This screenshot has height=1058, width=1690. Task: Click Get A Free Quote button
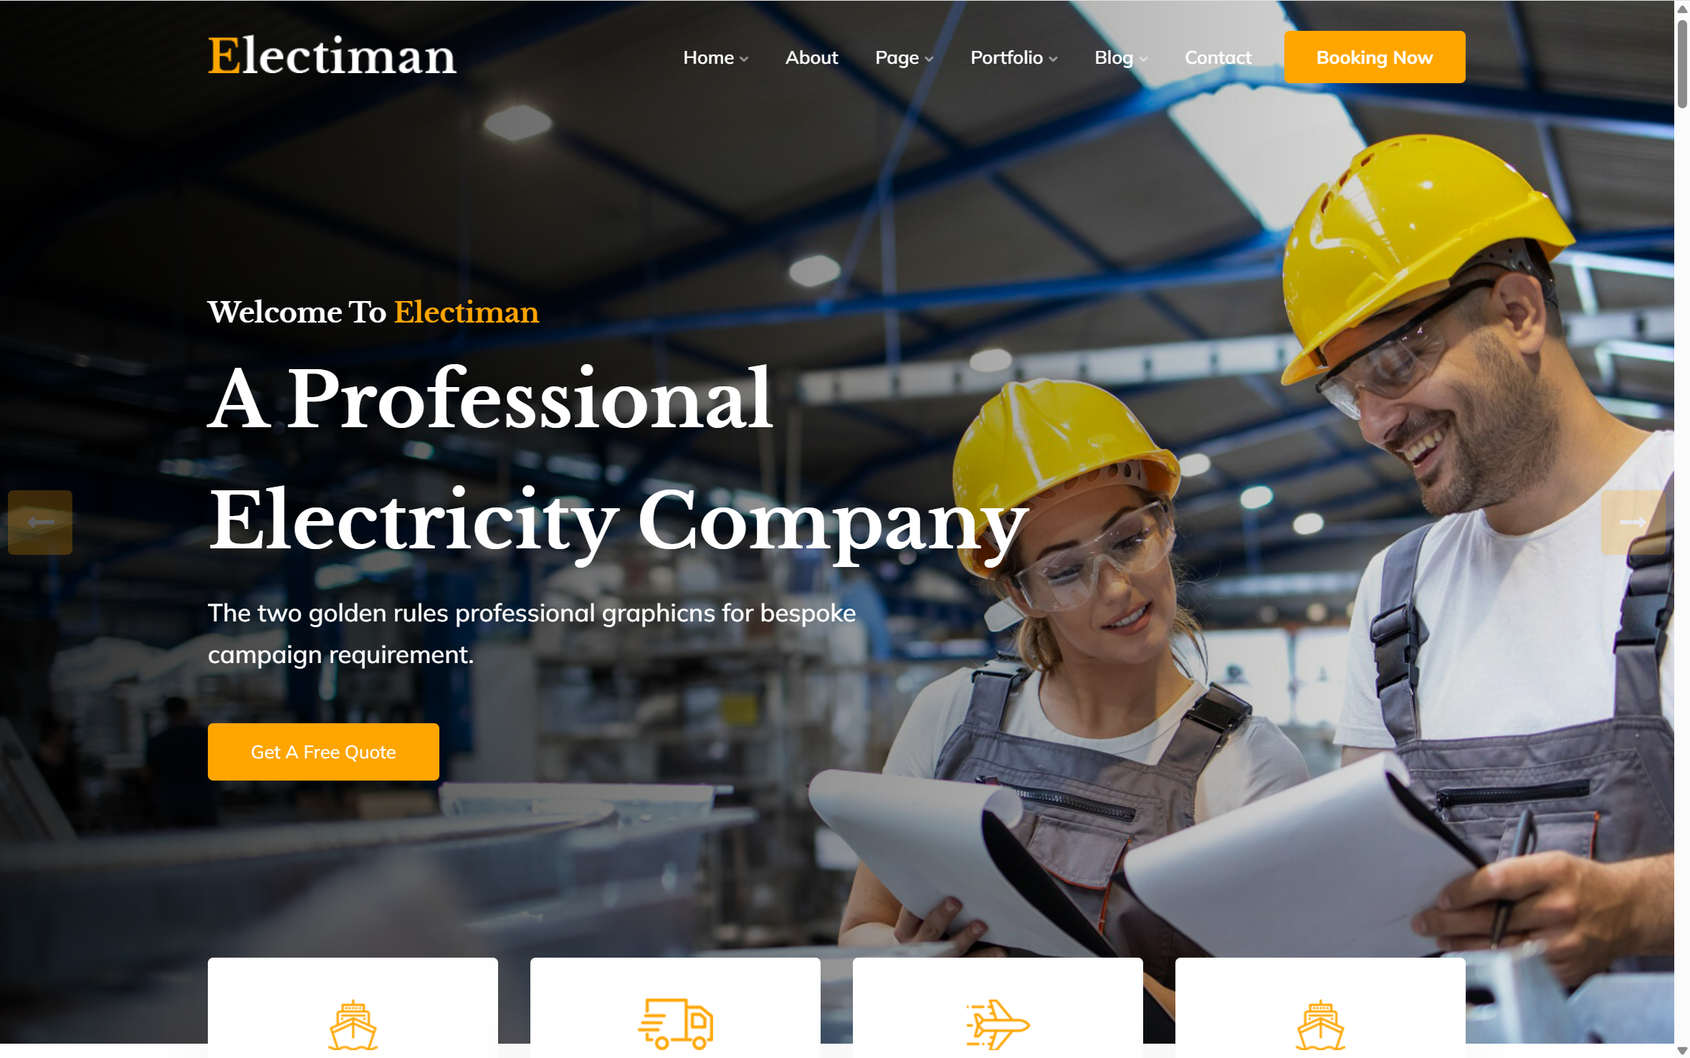tap(323, 751)
